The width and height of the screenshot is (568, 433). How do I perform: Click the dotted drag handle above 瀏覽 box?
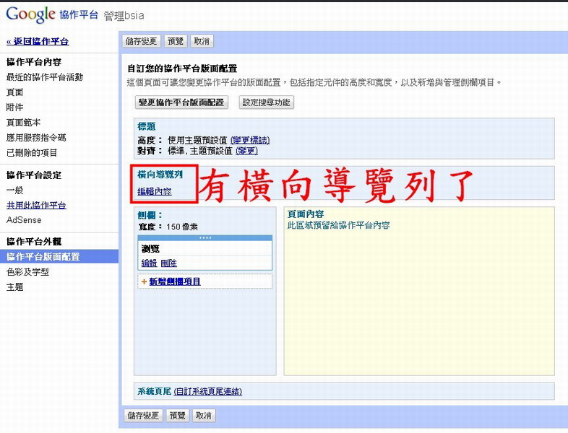point(205,238)
